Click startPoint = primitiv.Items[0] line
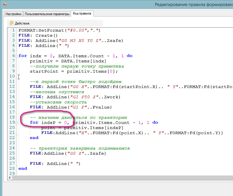The width and height of the screenshot is (233, 196). [74, 72]
